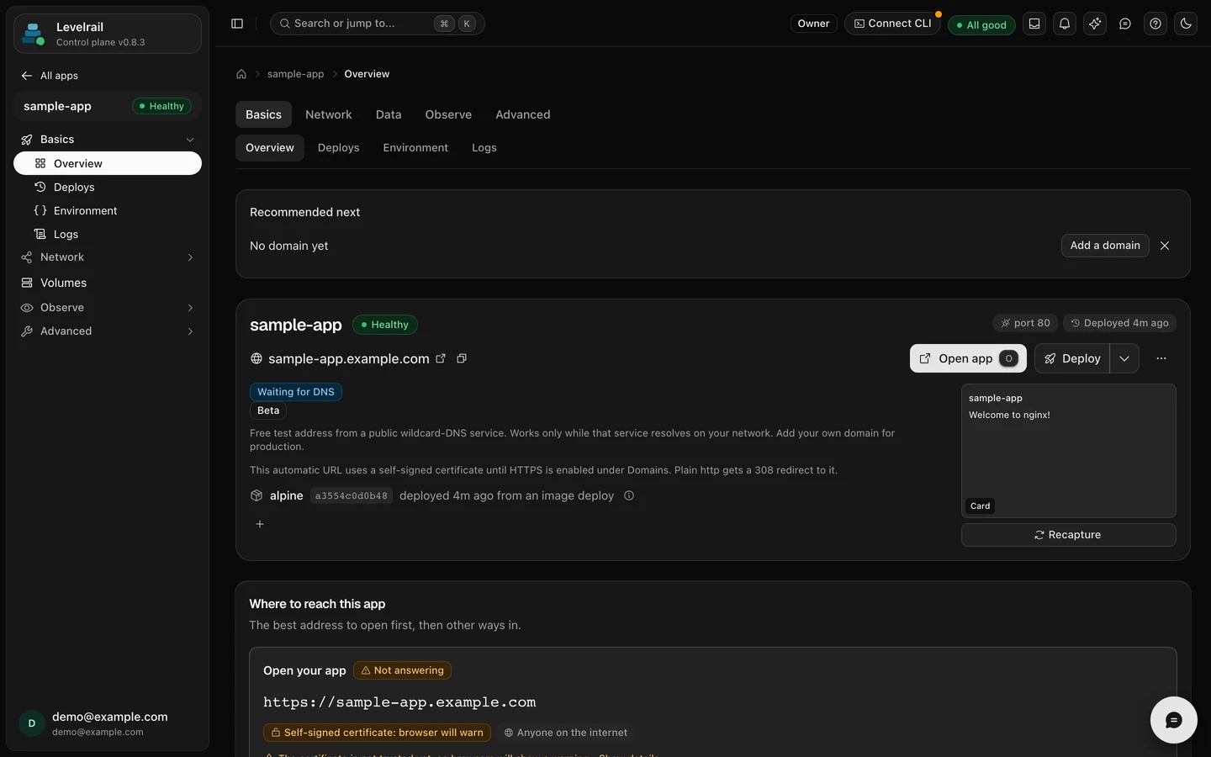
Task: Open the help question mark icon
Action: (1155, 24)
